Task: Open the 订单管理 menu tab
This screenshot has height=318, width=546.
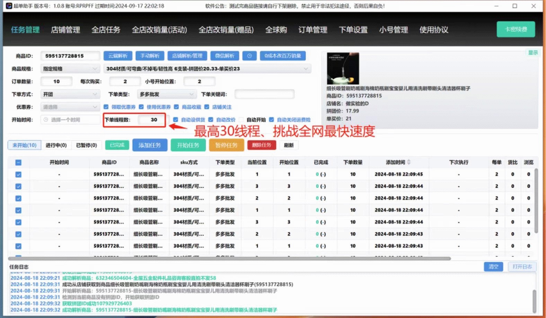Action: click(x=312, y=30)
